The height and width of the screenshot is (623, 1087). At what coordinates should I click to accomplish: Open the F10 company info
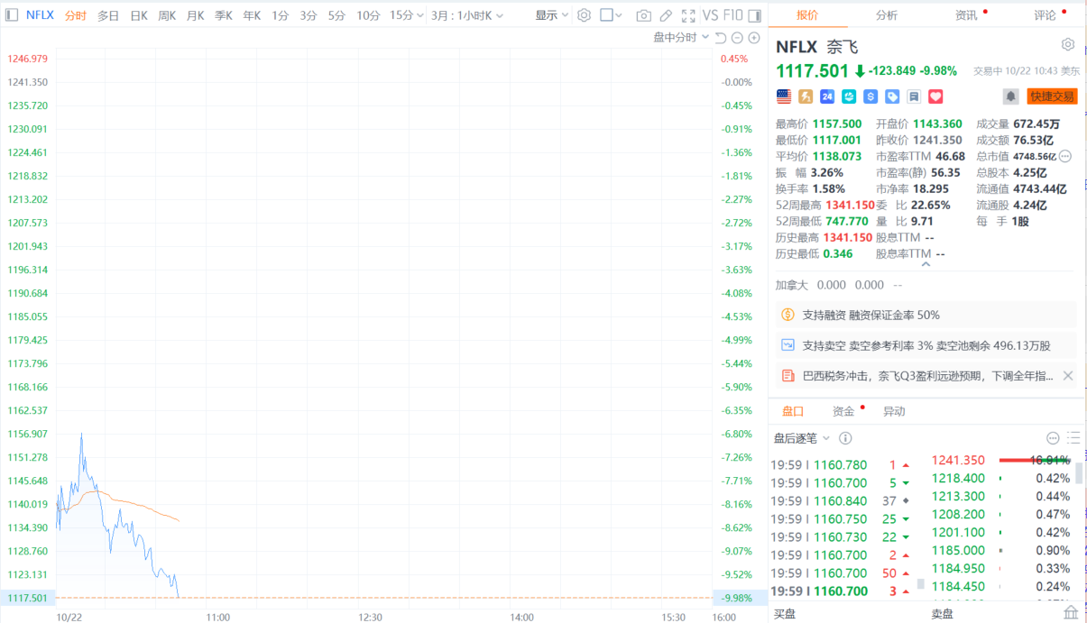pyautogui.click(x=733, y=15)
